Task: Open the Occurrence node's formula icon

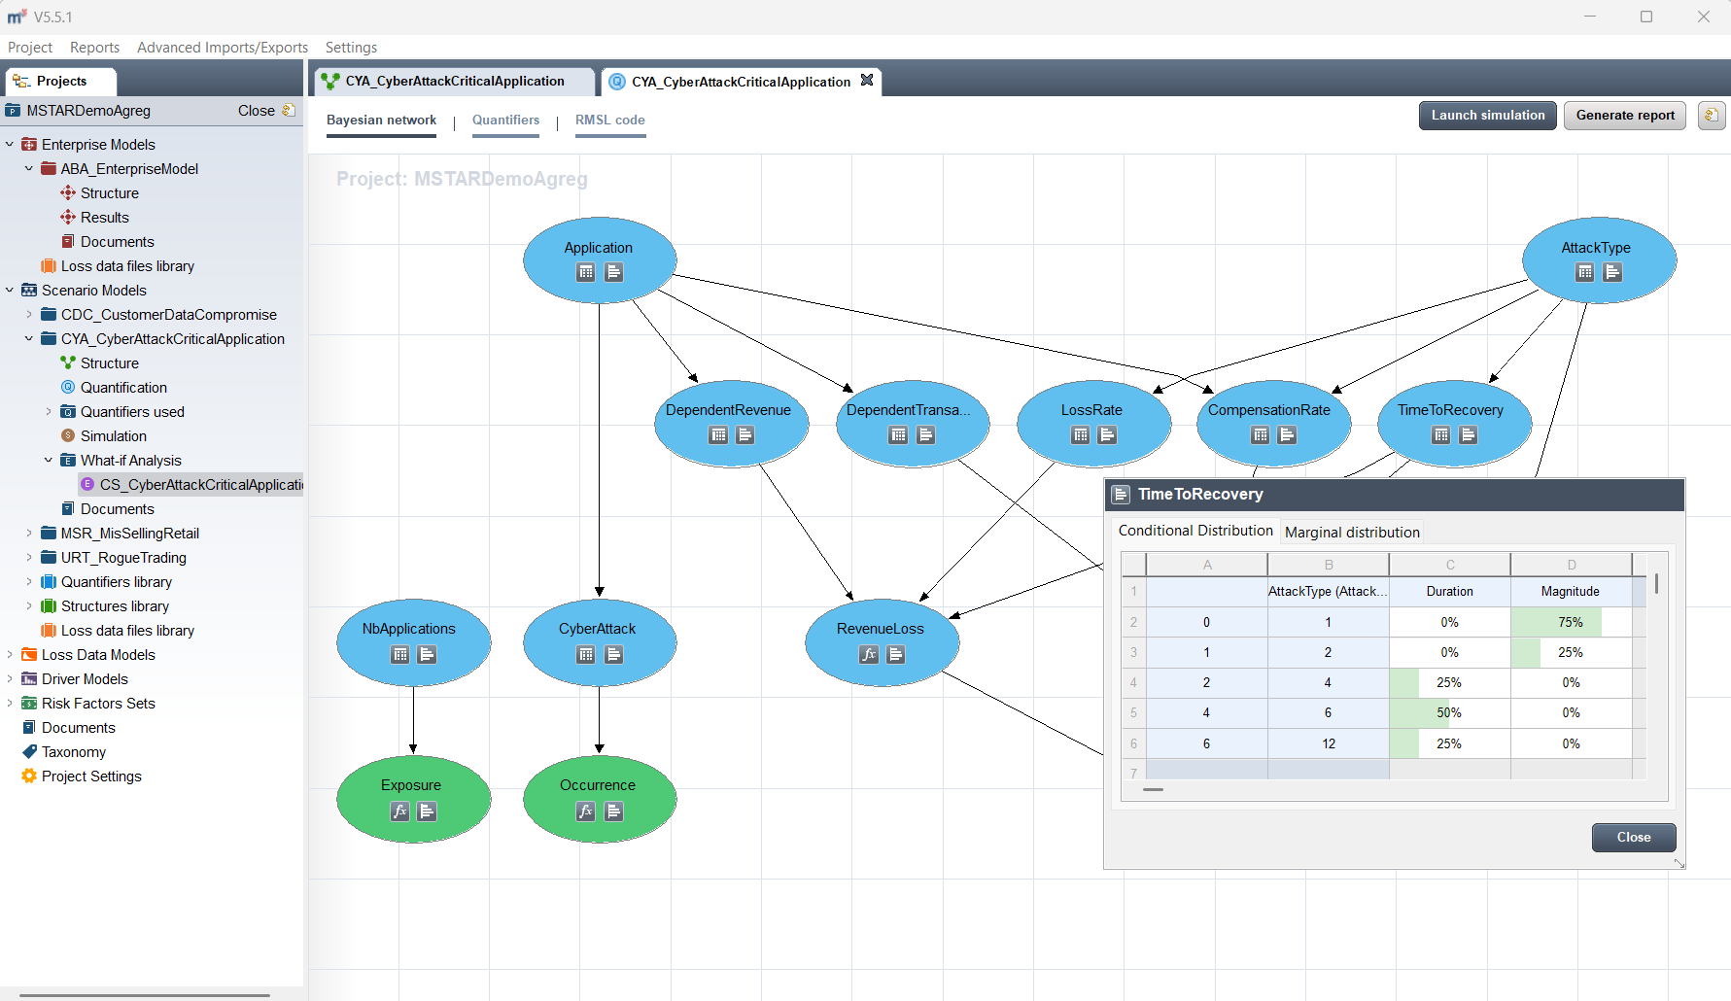Action: click(586, 811)
